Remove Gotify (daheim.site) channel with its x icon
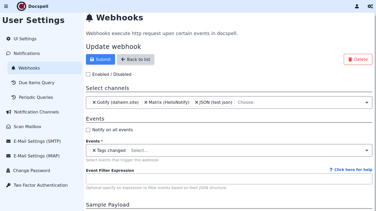Screen dimensions: 376x211 pyautogui.click(x=94, y=103)
